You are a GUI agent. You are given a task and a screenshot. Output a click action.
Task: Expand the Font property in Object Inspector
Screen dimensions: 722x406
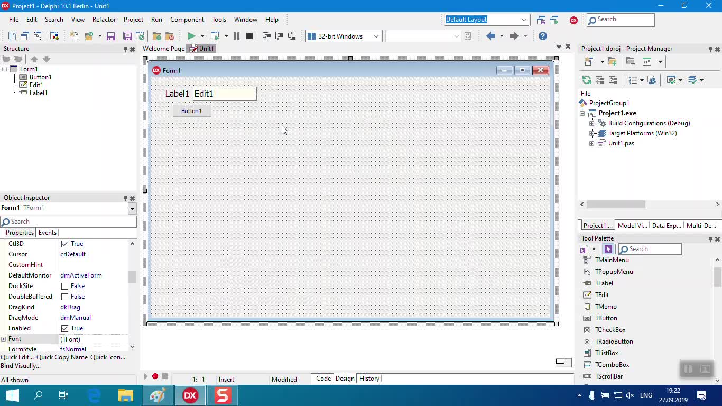coord(3,339)
